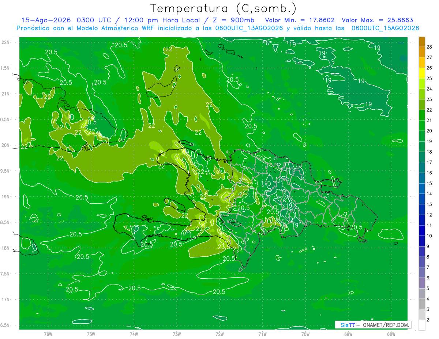Click the '21N' latitude axis label

[6, 94]
